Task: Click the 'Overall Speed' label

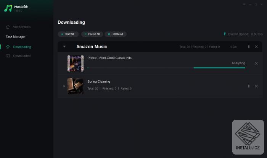Action: tap(238, 34)
